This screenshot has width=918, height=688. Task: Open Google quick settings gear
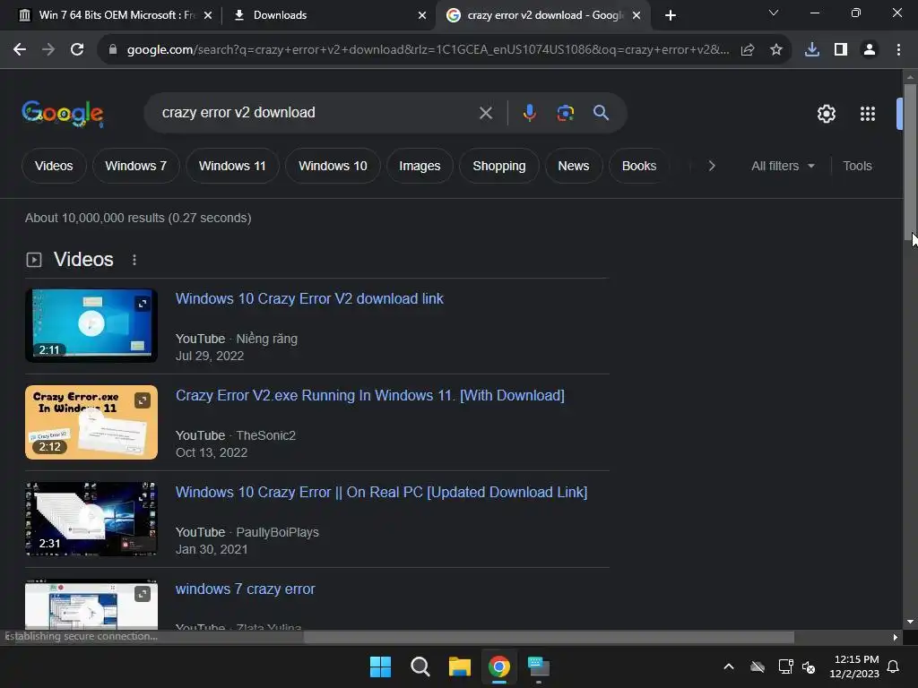(x=826, y=114)
